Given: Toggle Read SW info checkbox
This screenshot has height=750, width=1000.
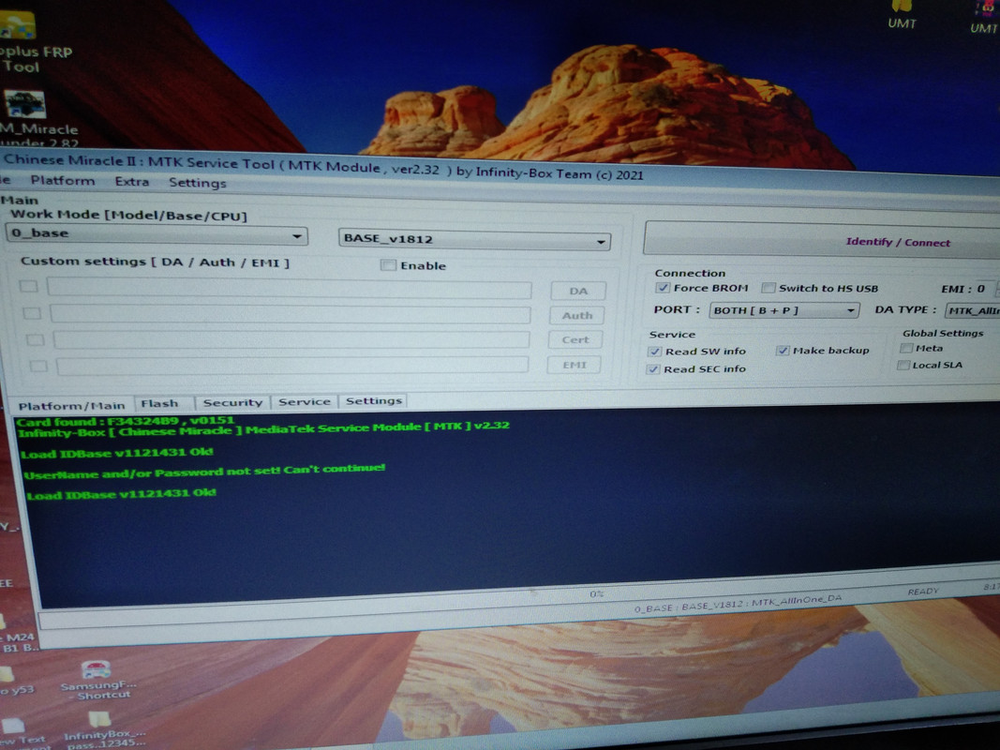Looking at the screenshot, I should 654,352.
